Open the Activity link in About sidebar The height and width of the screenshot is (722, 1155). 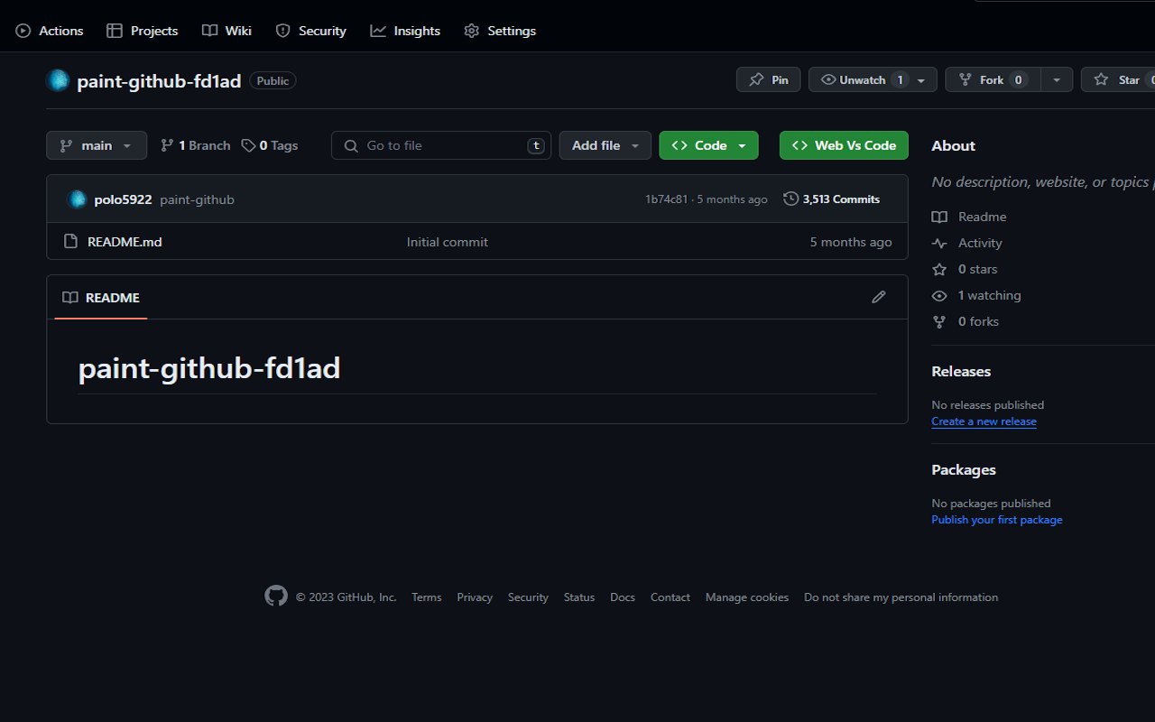(x=967, y=243)
